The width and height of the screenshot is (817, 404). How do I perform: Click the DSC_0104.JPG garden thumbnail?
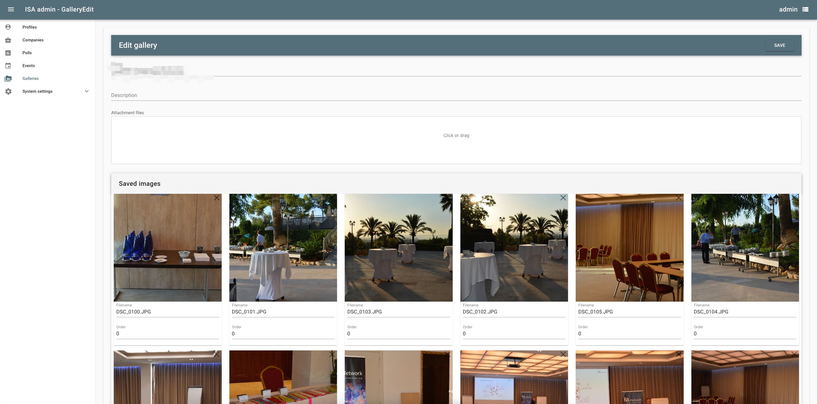[x=745, y=247]
